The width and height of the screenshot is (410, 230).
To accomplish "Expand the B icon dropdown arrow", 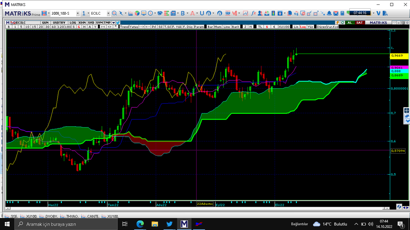I will [x=188, y=13].
